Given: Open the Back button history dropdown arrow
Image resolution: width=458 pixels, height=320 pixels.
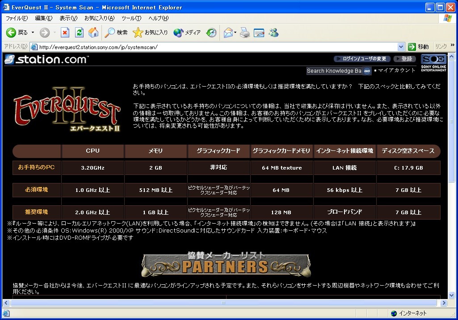Looking at the screenshot, I should (33, 33).
